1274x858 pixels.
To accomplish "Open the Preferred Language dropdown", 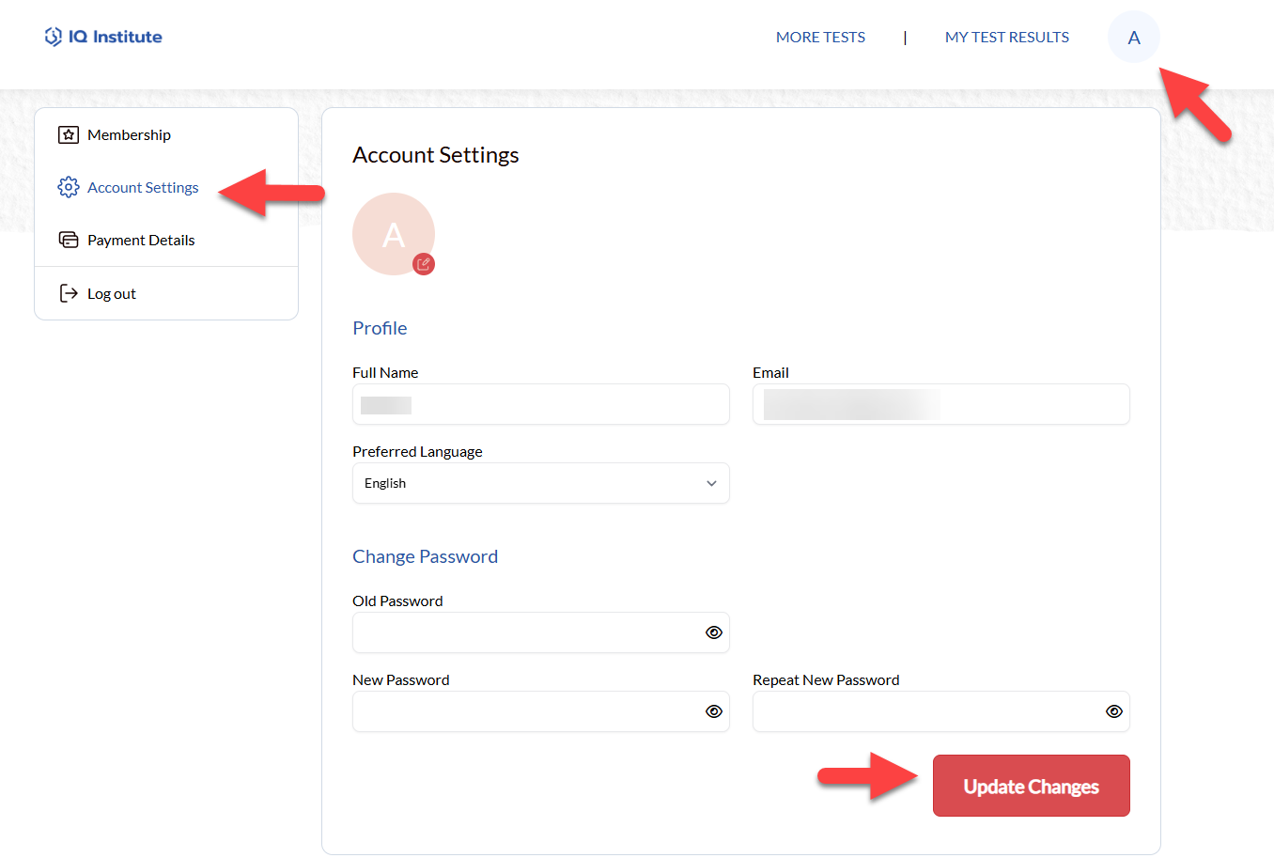I will click(x=540, y=483).
